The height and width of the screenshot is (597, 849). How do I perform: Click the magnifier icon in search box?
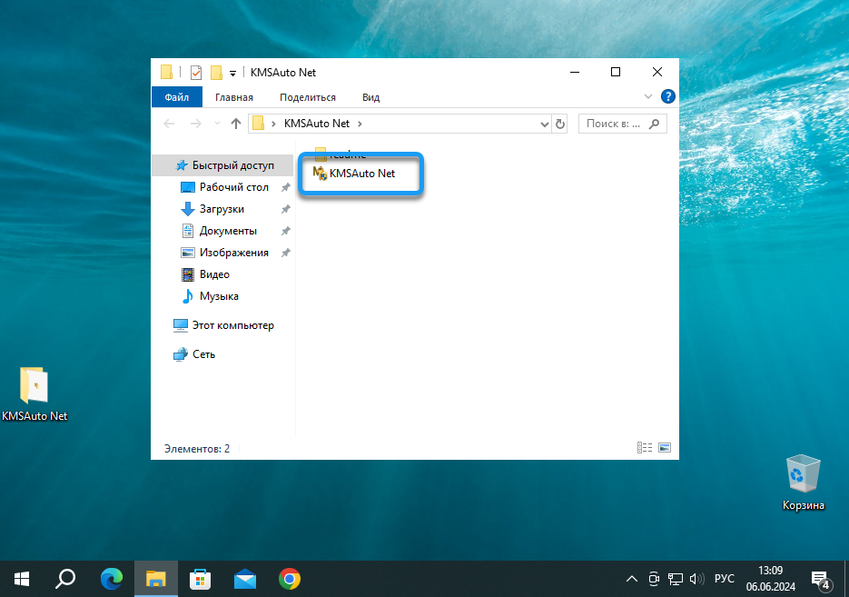[x=654, y=124]
